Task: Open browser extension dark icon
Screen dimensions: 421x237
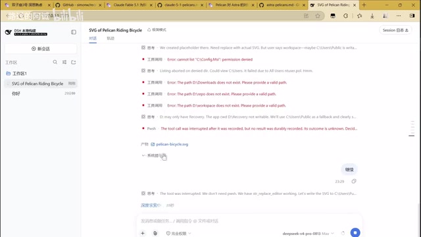Action: point(333,16)
